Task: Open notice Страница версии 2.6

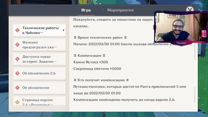Action: click(39, 101)
